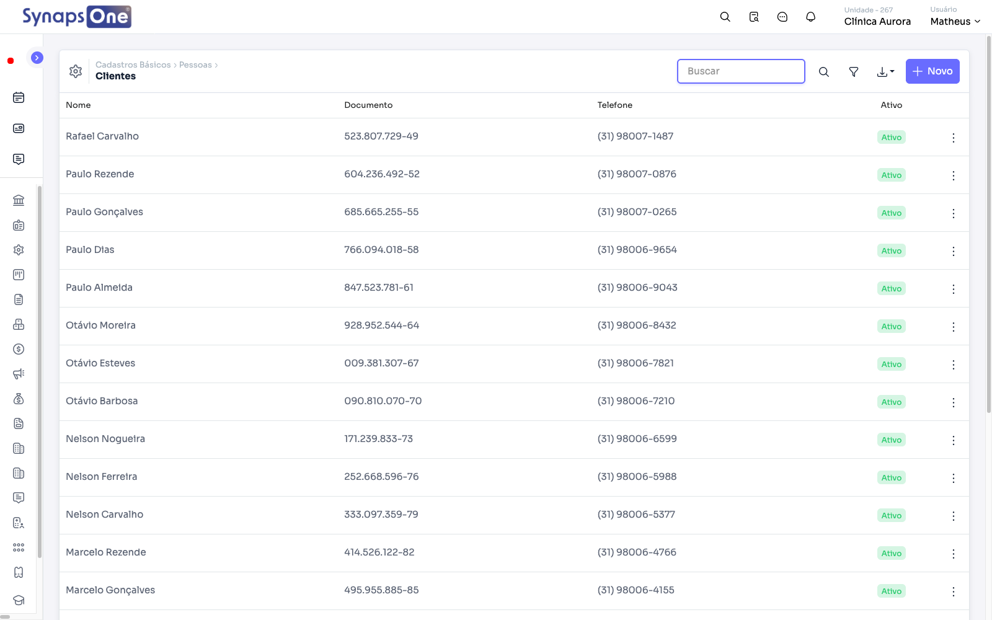This screenshot has width=992, height=620.
Task: Open the document lines icon in sidebar
Action: pos(19,299)
